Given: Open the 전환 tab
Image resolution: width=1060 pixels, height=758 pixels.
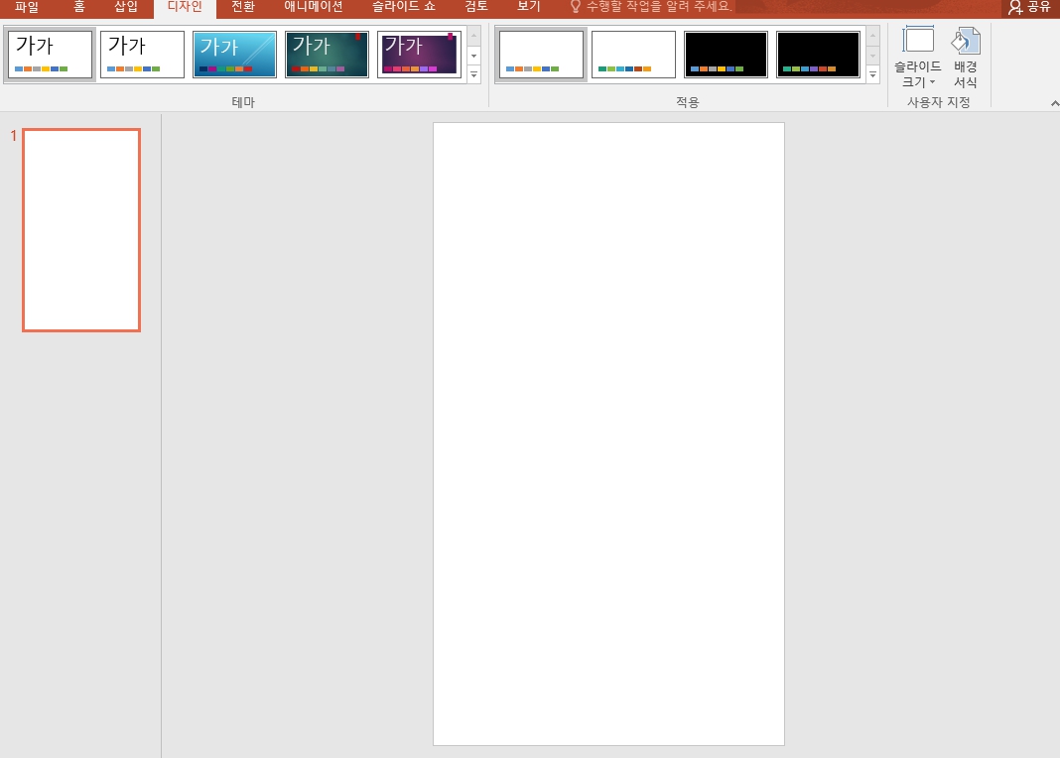Looking at the screenshot, I should [243, 7].
